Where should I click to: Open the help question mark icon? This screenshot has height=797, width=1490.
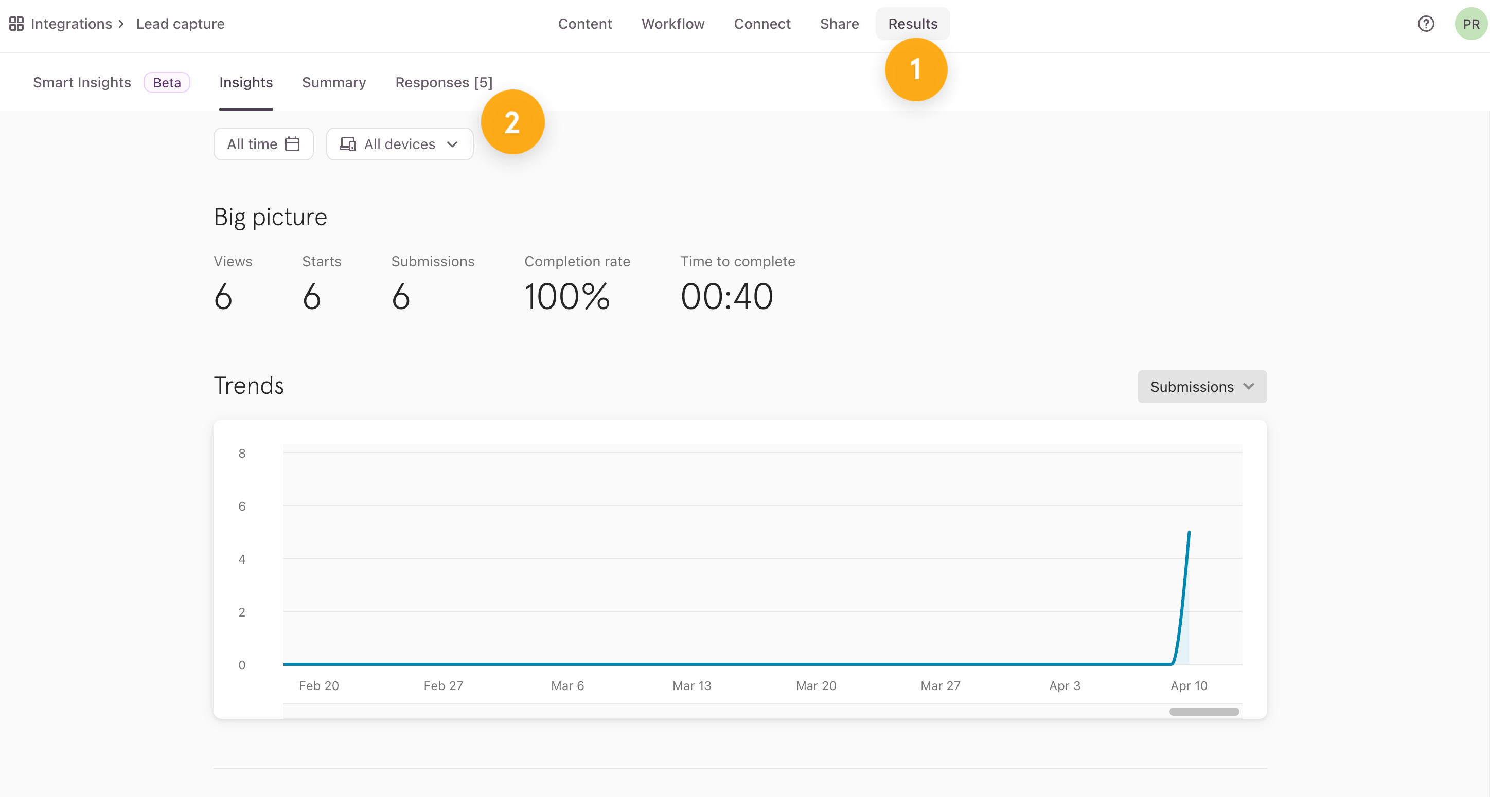[1426, 24]
